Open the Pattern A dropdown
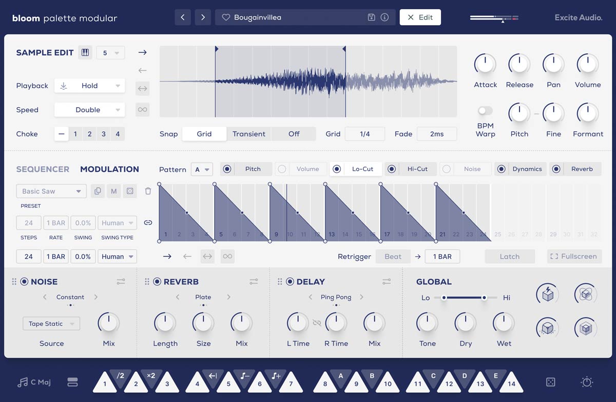The height and width of the screenshot is (402, 616). coord(202,169)
